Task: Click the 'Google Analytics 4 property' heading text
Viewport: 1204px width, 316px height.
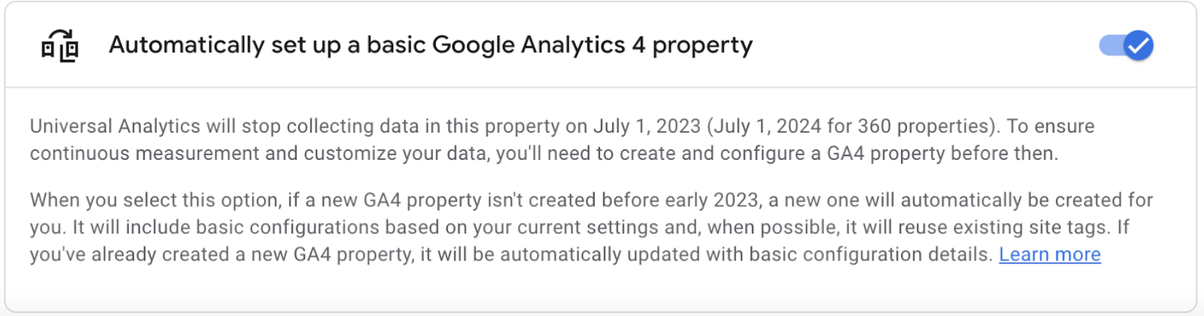Action: click(592, 45)
